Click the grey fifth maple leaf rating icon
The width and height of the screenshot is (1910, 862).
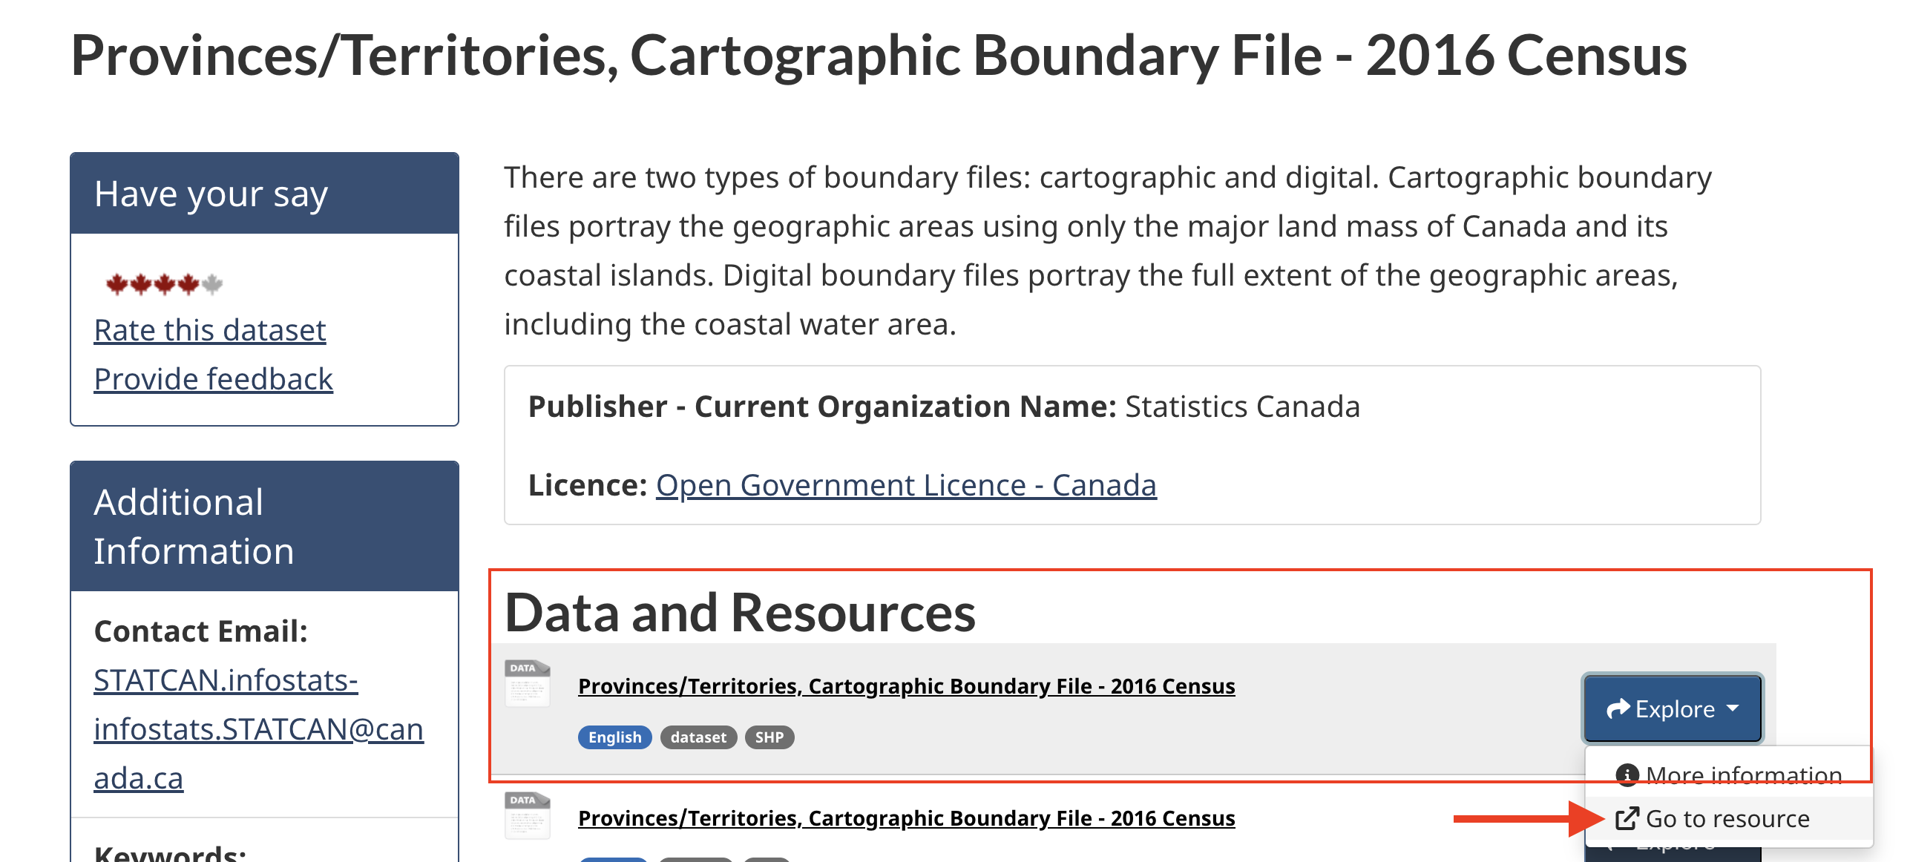[x=212, y=284]
